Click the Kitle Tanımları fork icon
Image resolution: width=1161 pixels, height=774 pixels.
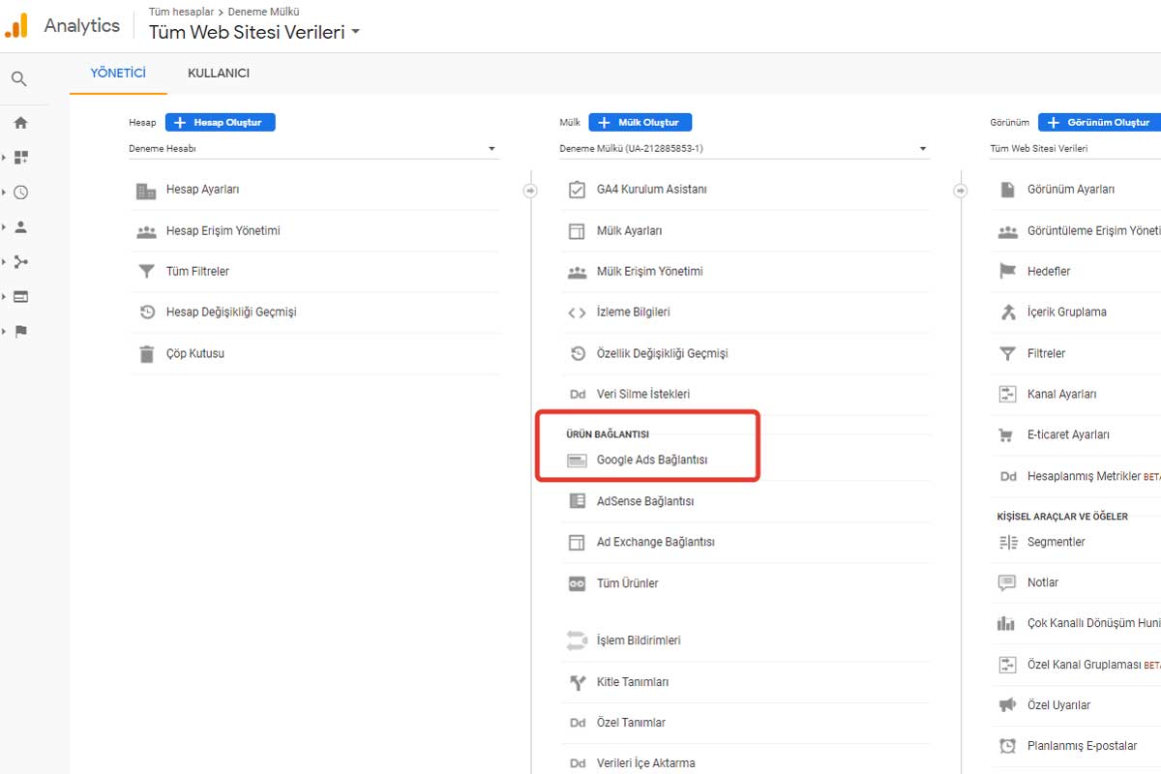point(577,682)
